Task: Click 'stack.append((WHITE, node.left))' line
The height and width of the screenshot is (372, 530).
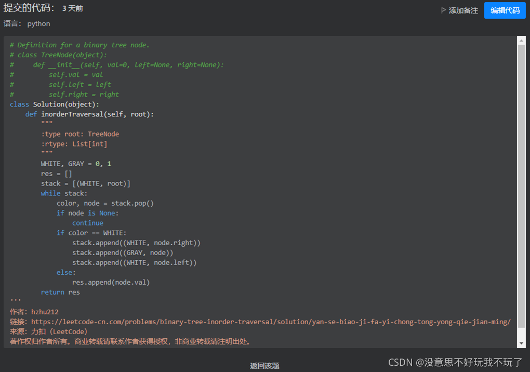Action: (134, 262)
